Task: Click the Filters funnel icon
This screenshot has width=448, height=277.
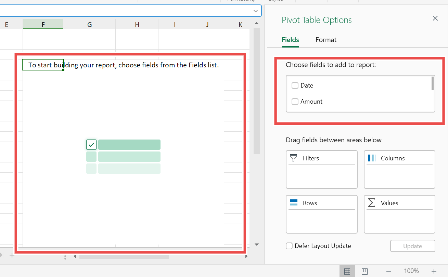Action: pyautogui.click(x=293, y=158)
